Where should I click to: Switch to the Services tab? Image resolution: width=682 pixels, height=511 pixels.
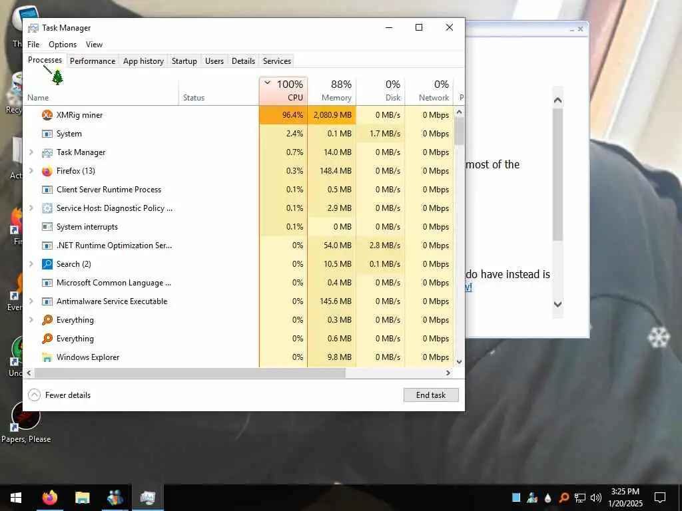276,61
